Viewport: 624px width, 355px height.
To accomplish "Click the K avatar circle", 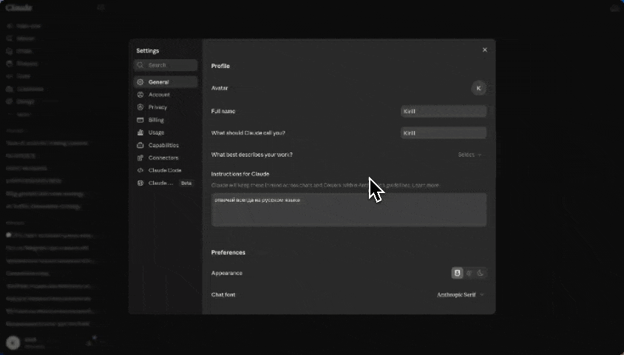I will [x=478, y=88].
